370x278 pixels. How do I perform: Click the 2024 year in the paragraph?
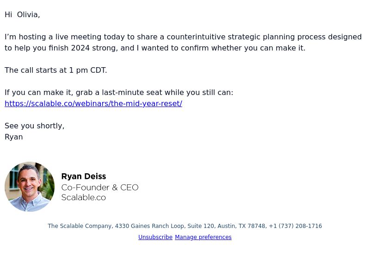80,48
